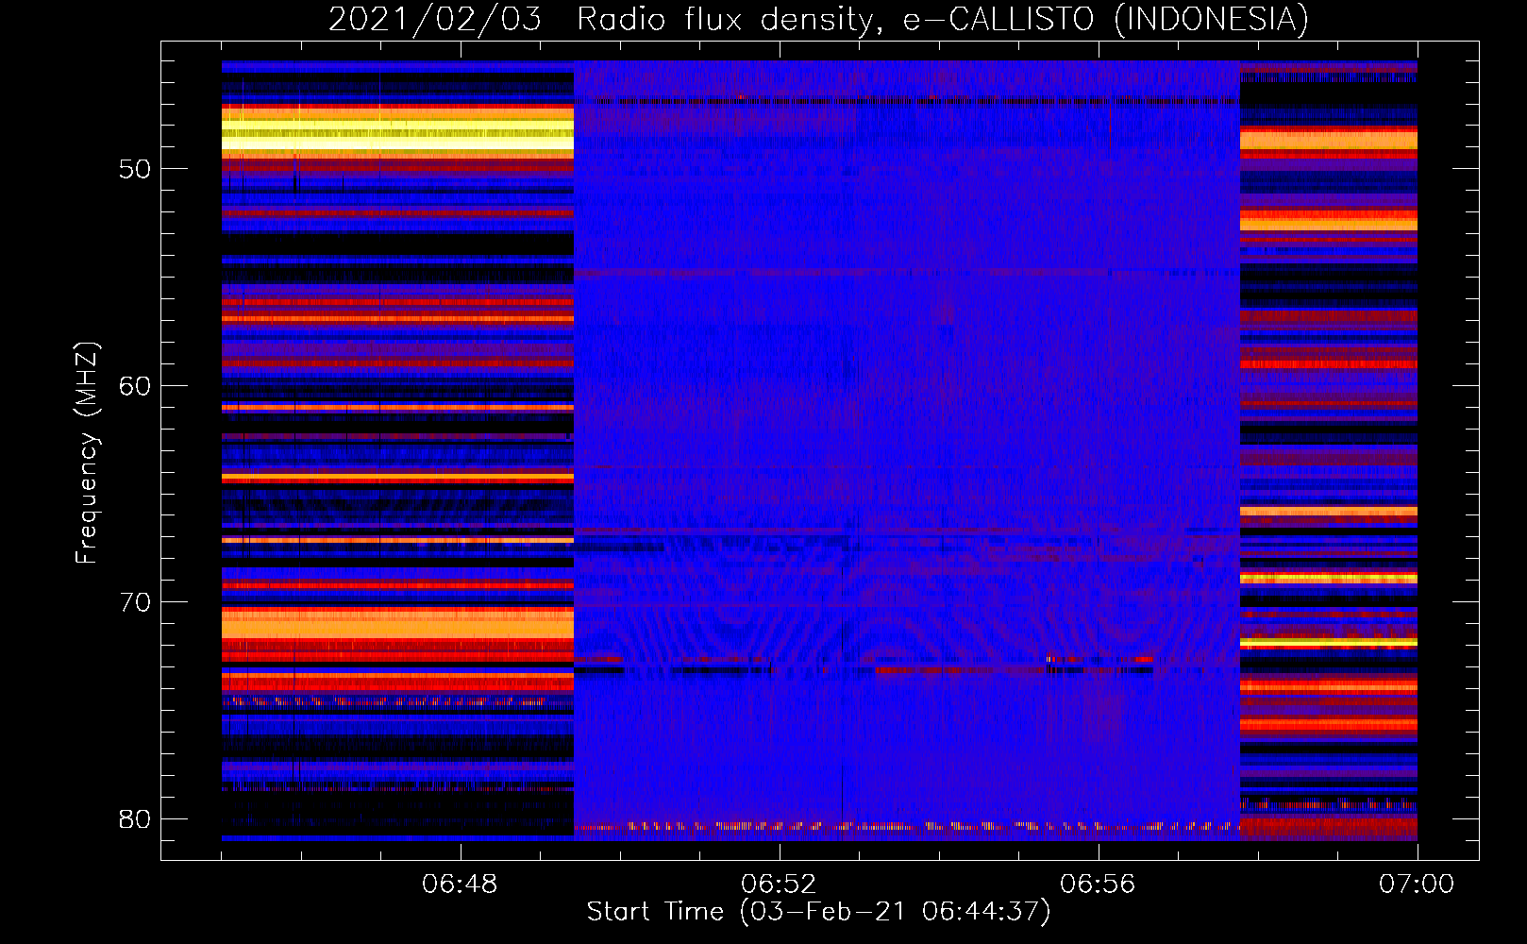
Task: Click the 'Frequency (MHZ)' axis label
Action: point(87,452)
